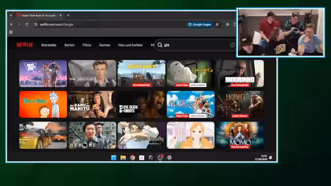Click the search magnifier icon
331x186 pixels.
click(x=160, y=45)
